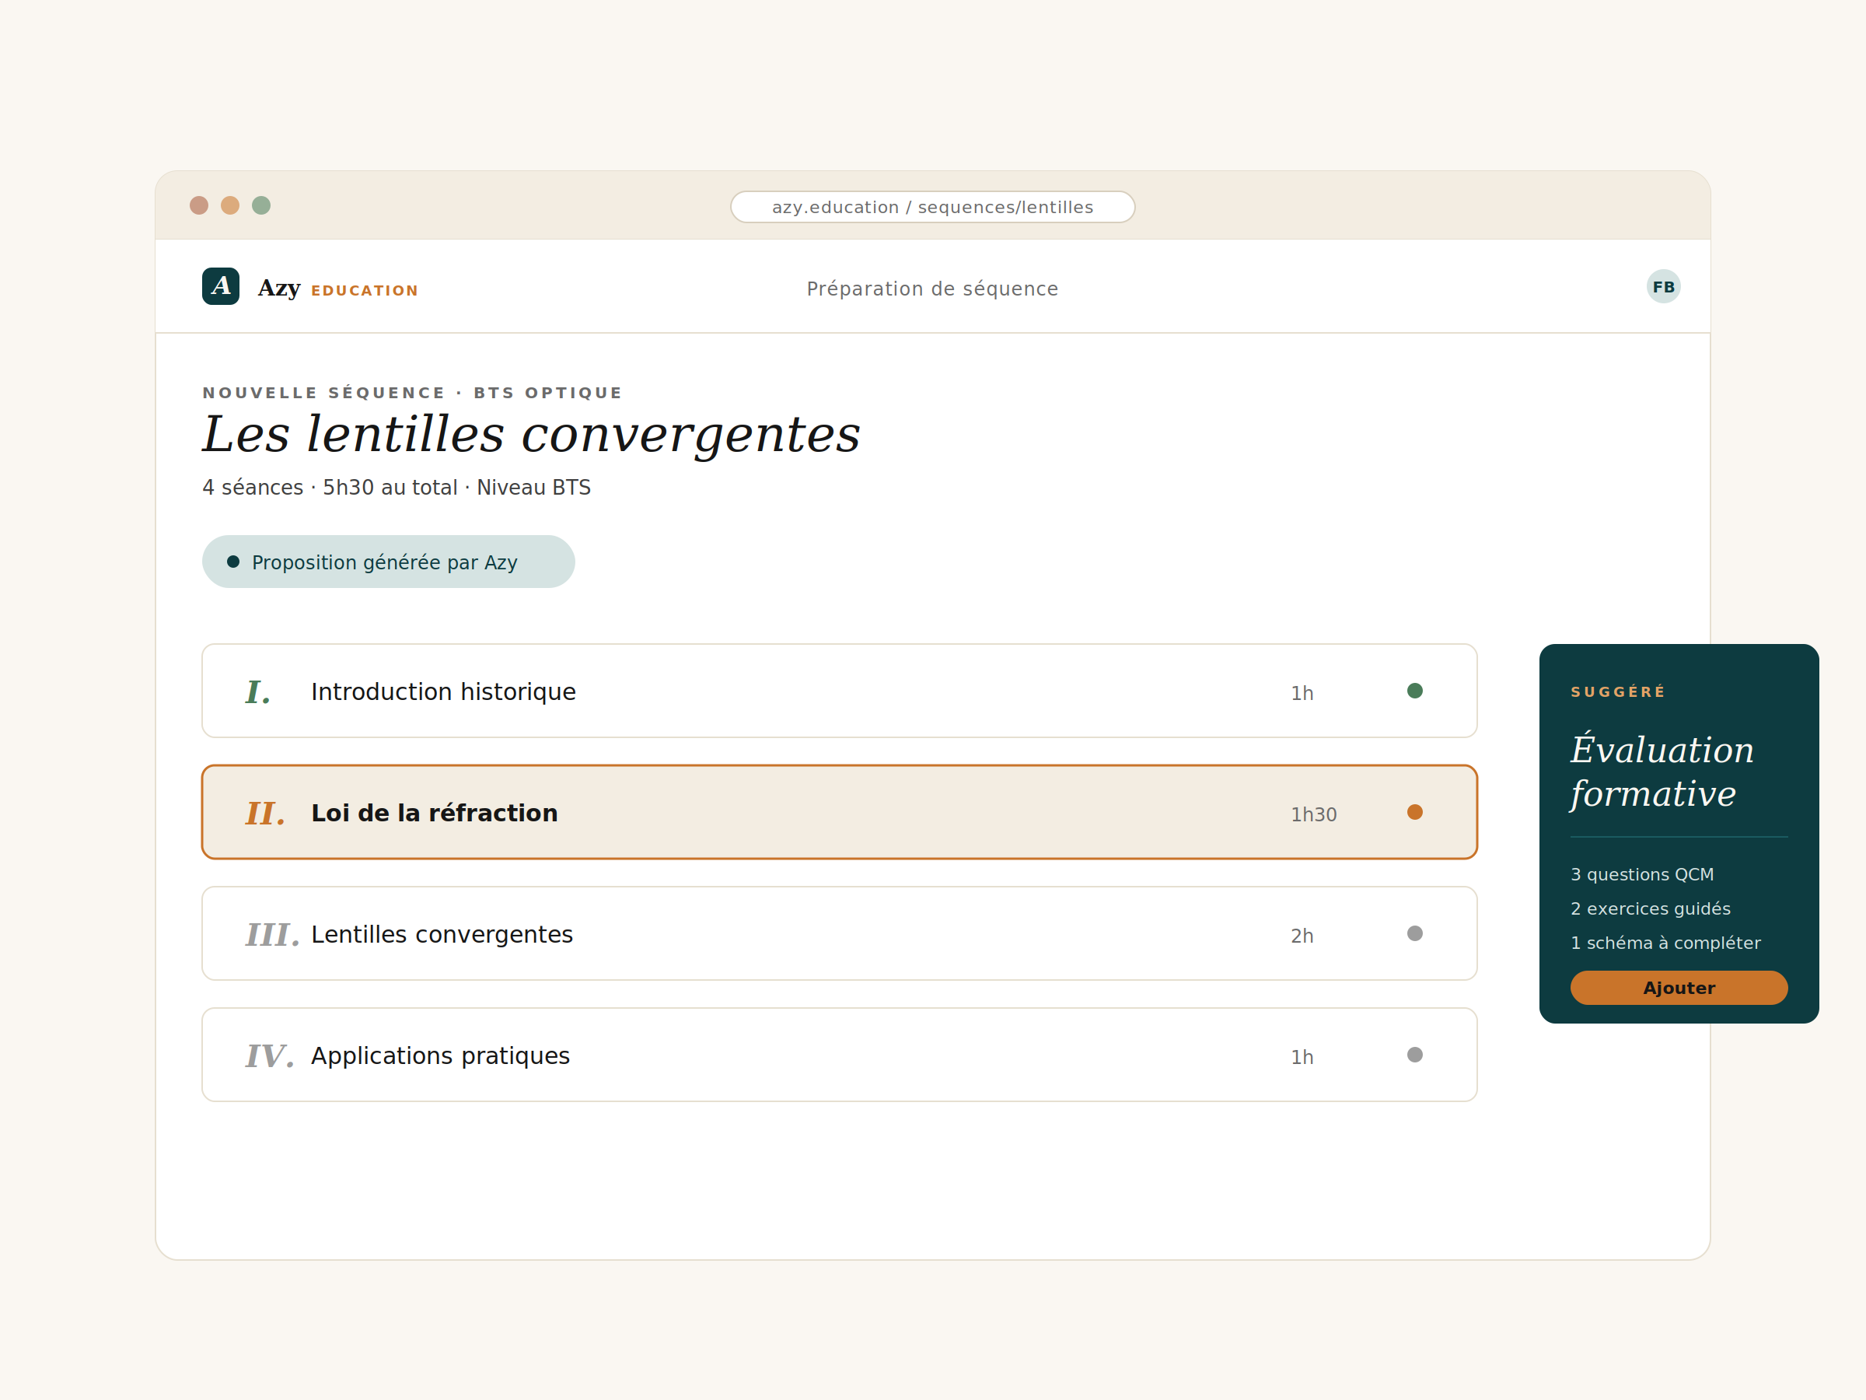
Task: Click the 2 exercices guidés line
Action: 1650,909
